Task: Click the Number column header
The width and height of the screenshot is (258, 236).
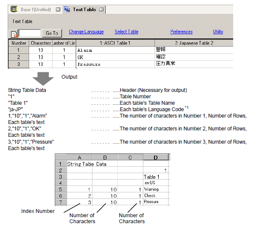Action: point(19,43)
